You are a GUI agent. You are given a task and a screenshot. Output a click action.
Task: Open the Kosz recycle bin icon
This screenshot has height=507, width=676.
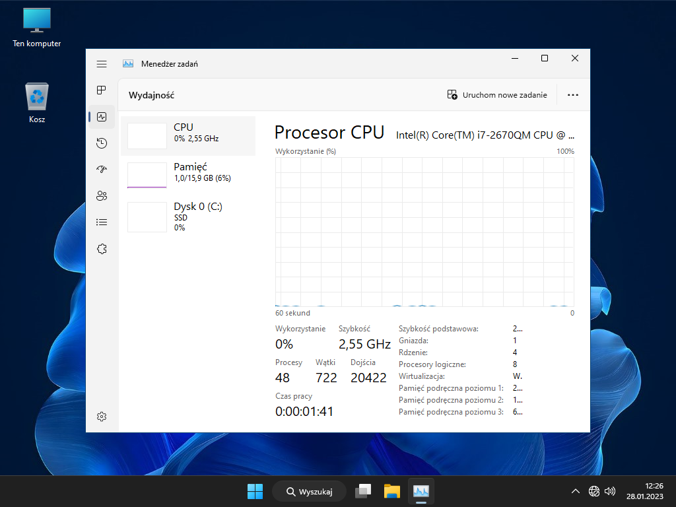[37, 102]
